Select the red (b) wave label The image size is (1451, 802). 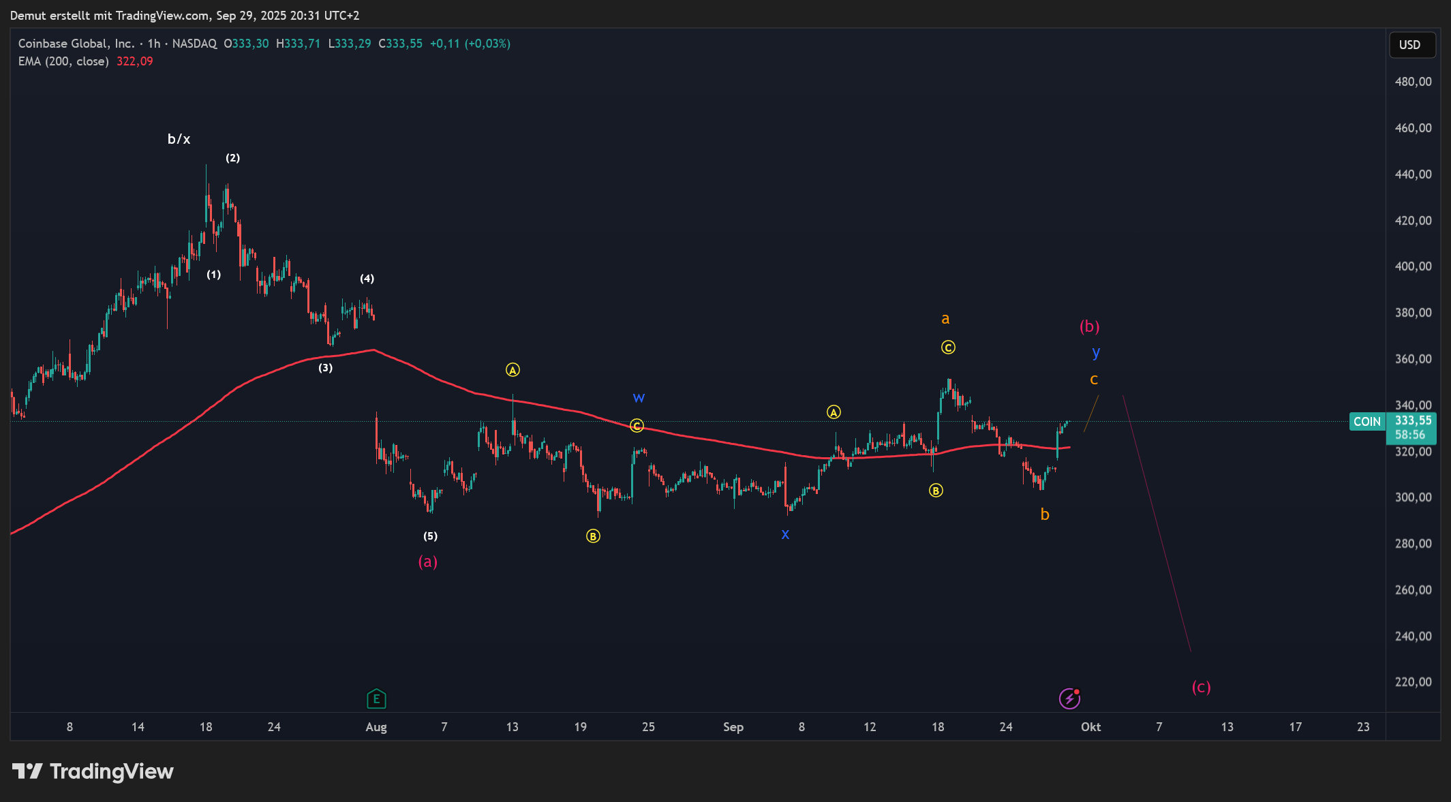(x=1089, y=326)
